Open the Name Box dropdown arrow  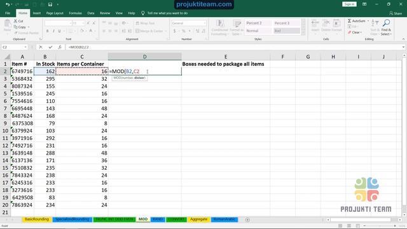click(25, 47)
